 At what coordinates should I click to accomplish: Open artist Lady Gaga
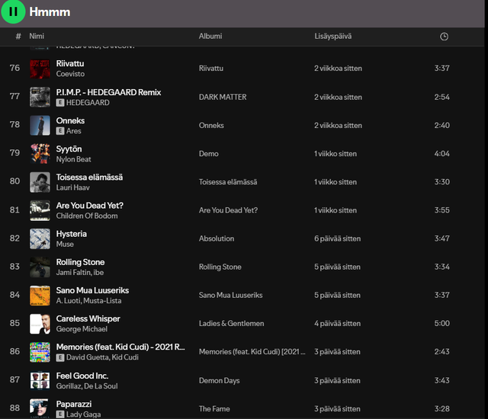(83, 414)
